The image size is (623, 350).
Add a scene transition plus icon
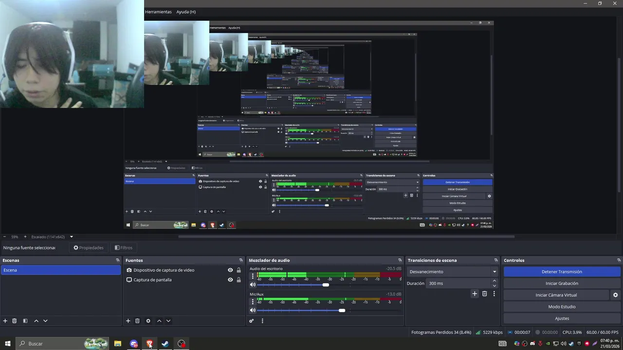(x=475, y=294)
